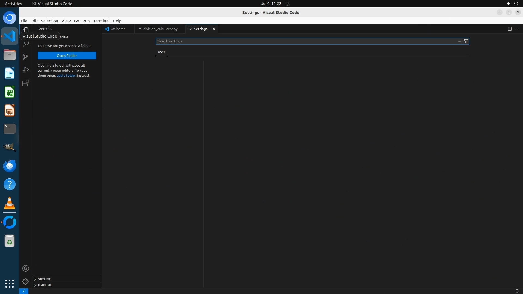Switch to division_calculator.py tab

click(160, 29)
